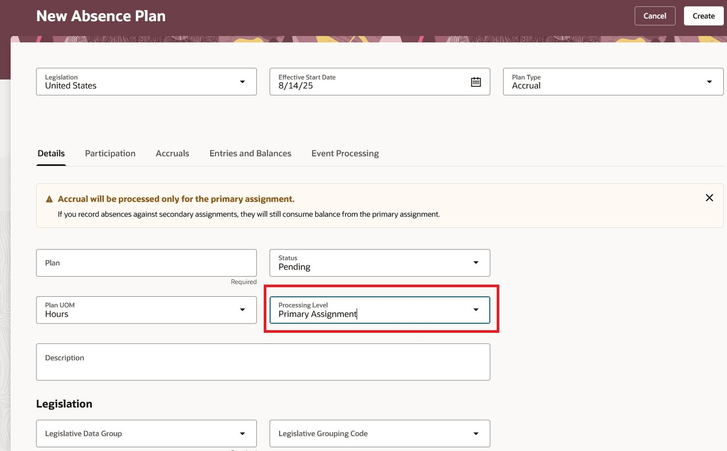Click the warning triangle icon in the banner
This screenshot has height=451, width=727.
49,199
